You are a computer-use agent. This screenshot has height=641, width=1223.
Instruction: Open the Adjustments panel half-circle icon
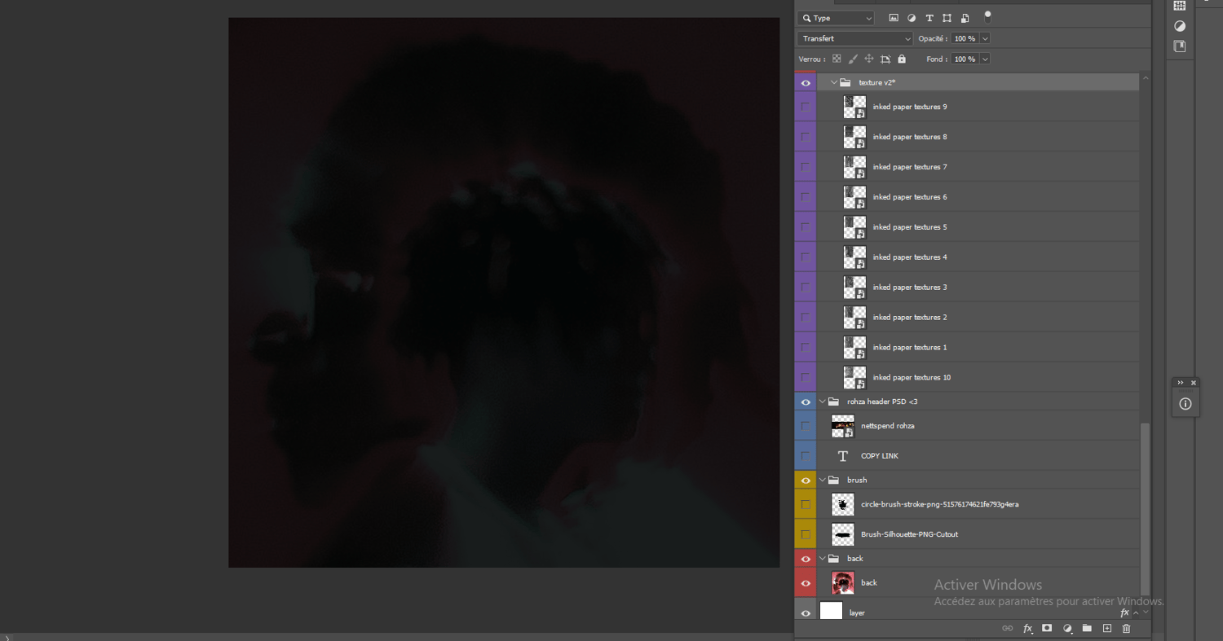click(1179, 26)
